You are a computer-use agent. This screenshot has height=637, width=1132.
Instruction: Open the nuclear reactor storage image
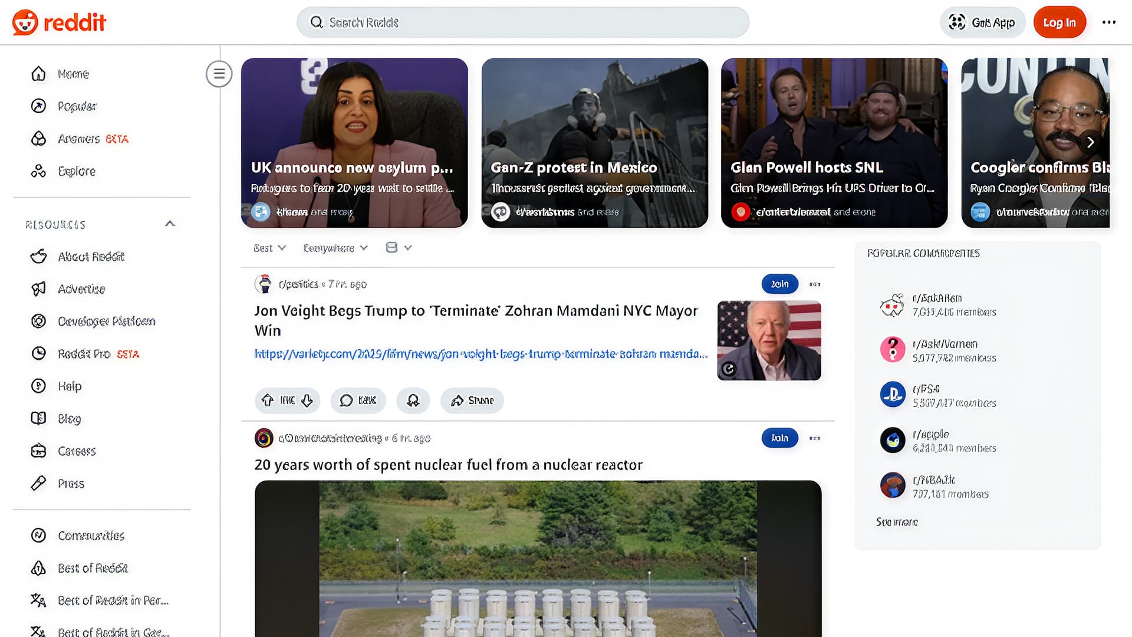coord(538,559)
